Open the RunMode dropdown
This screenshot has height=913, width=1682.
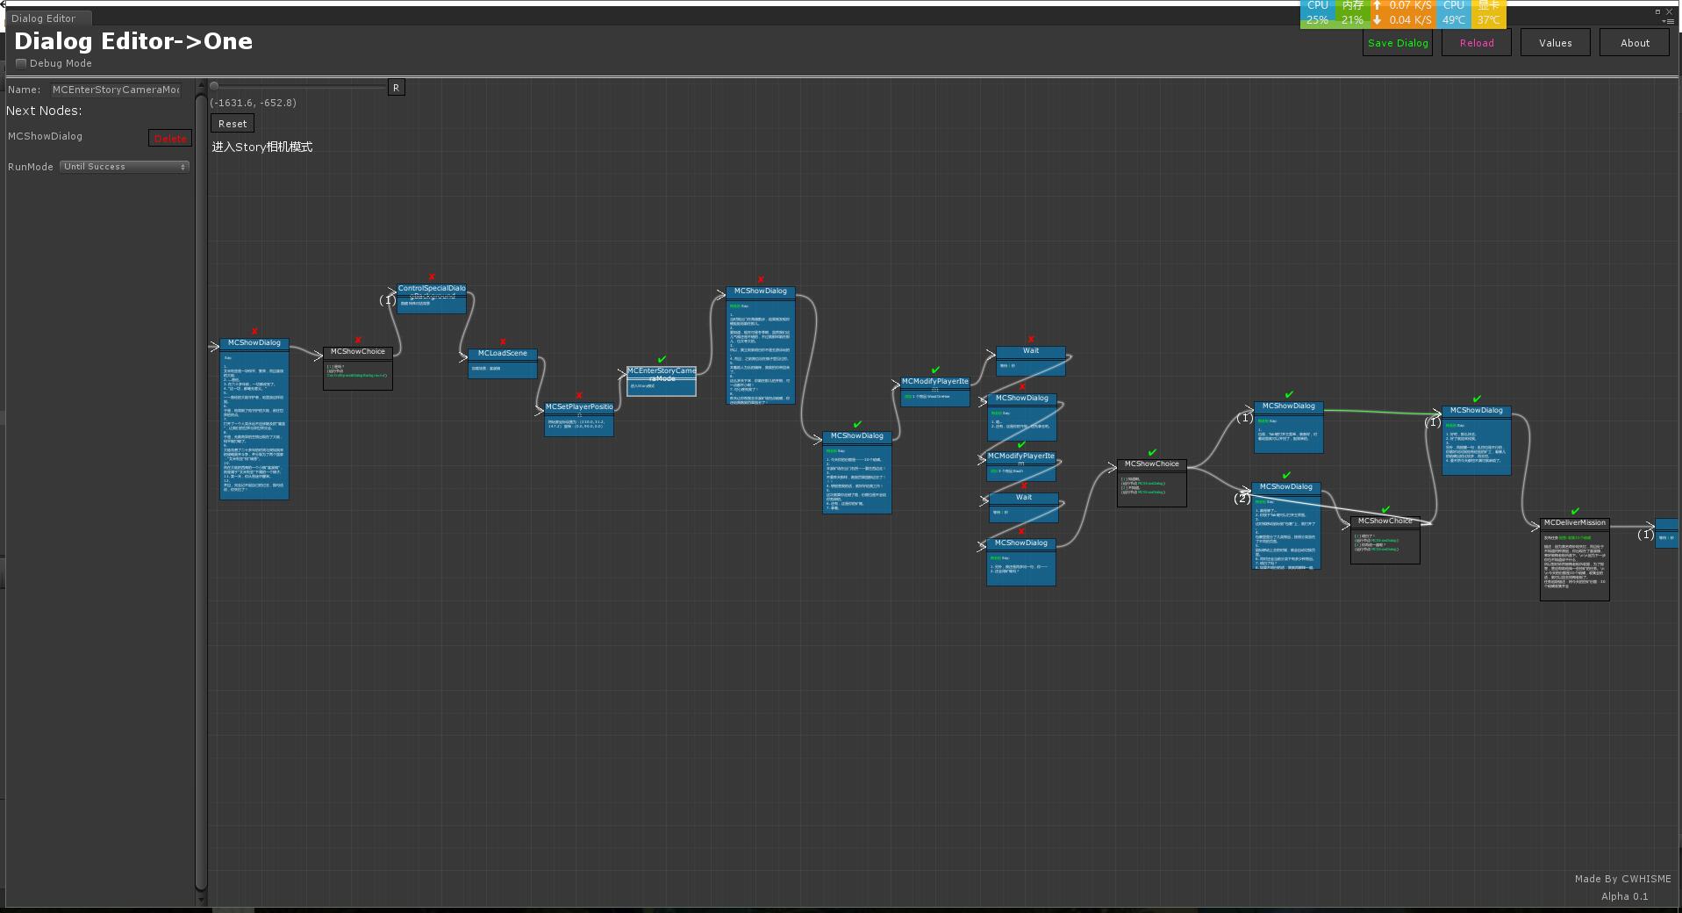(x=125, y=167)
